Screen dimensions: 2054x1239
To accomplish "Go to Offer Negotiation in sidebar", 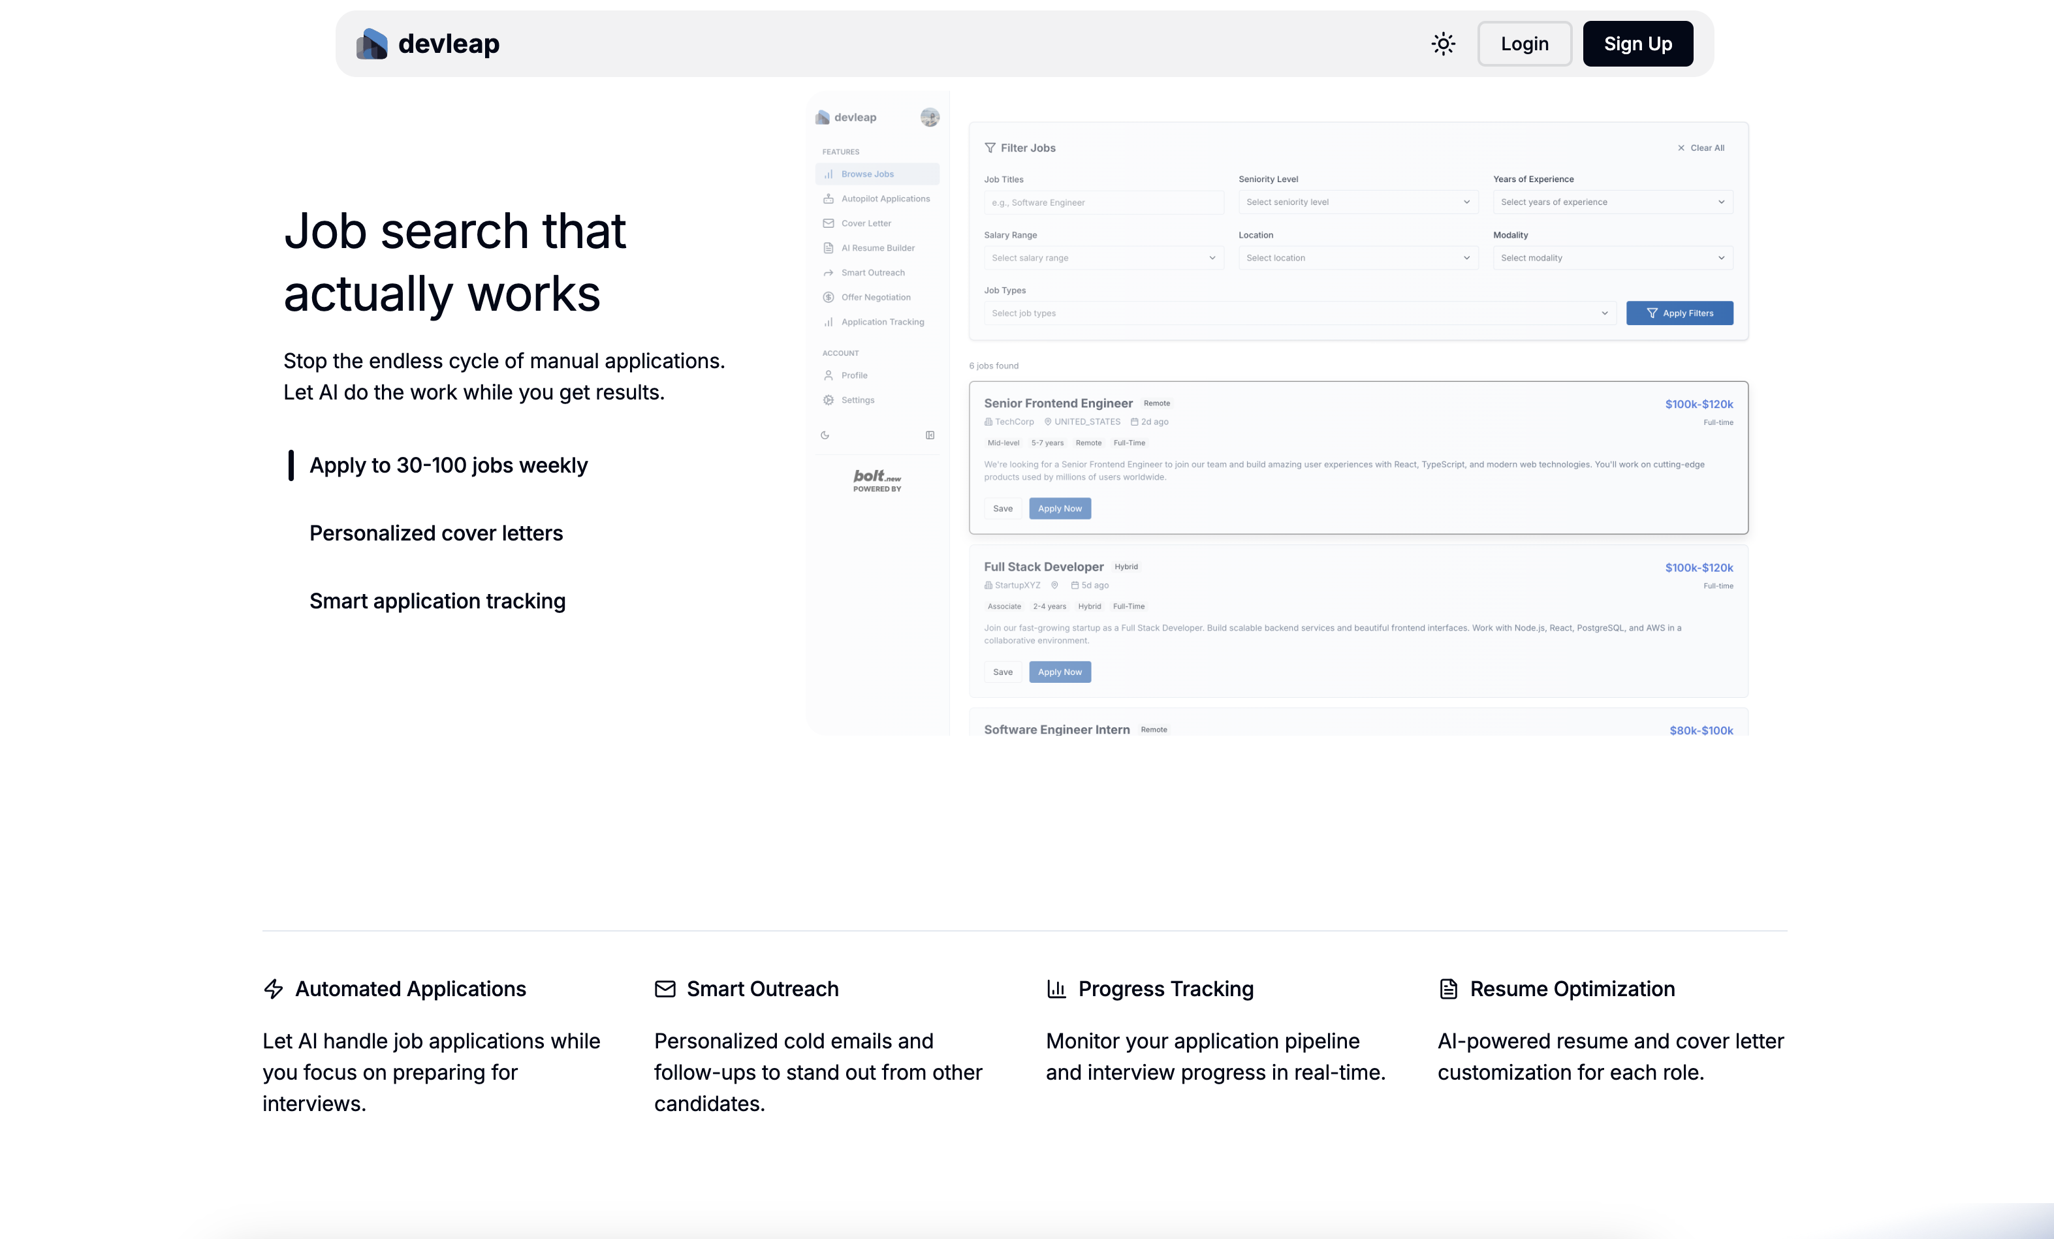I will (x=876, y=298).
